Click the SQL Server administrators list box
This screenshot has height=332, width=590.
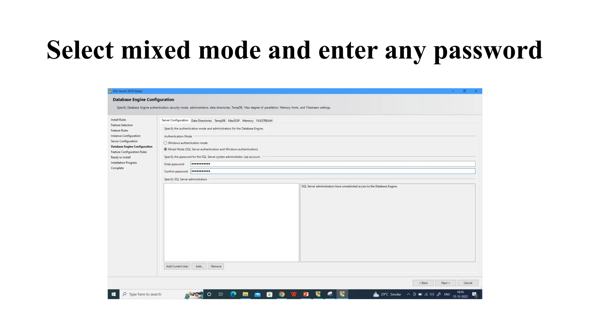(x=231, y=223)
